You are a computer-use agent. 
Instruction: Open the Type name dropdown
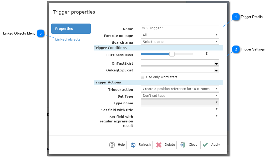180,102
